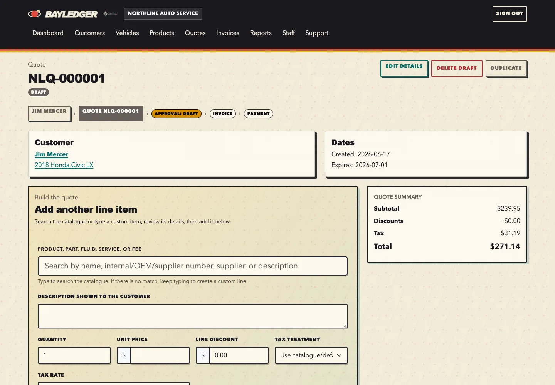Click the Unit Price input
This screenshot has width=555, height=385.
[x=160, y=355]
